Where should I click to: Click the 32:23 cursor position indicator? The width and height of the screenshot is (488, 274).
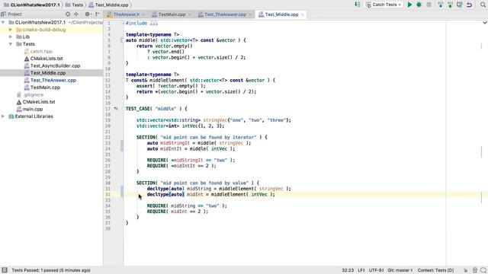pyautogui.click(x=348, y=270)
